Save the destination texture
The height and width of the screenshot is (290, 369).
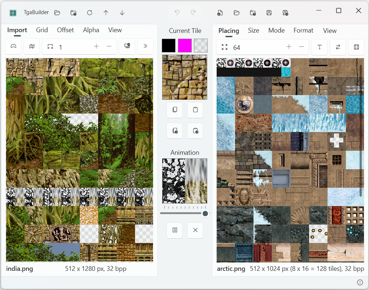[x=269, y=13]
